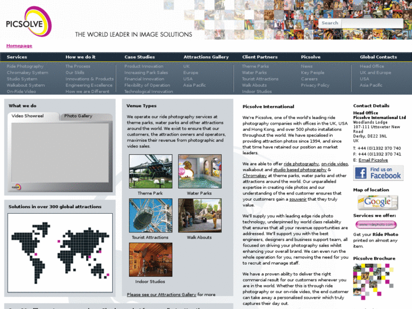Open Innovations & Products link
Screen dimensions: 412x309
tap(90, 79)
